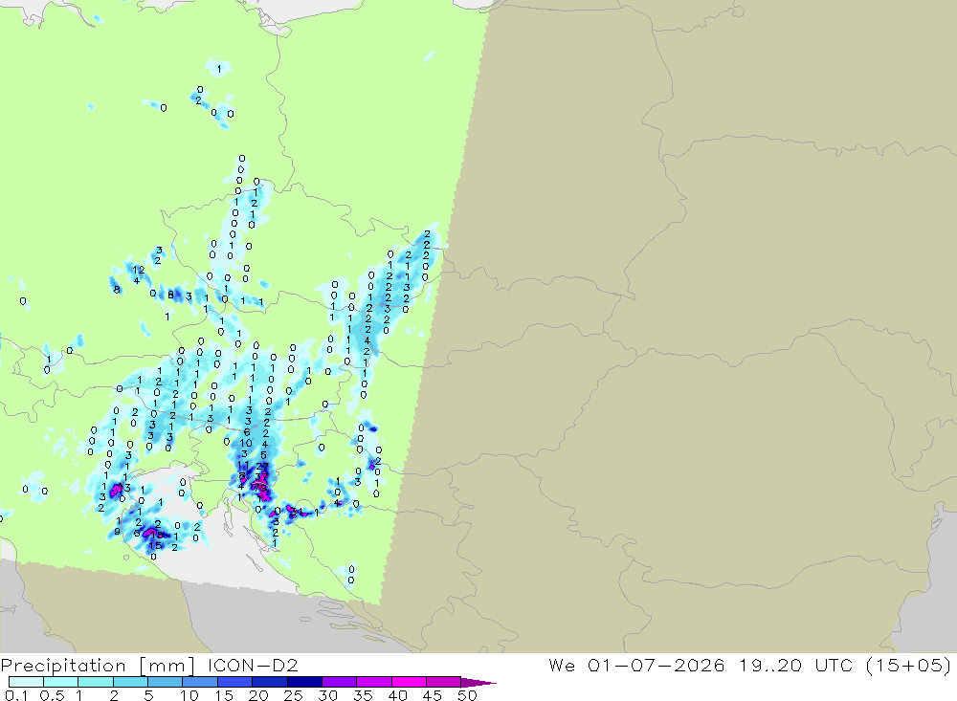The height and width of the screenshot is (701, 957).
Task: Pick the 15–20 mm legend color swatch
Action: (234, 682)
